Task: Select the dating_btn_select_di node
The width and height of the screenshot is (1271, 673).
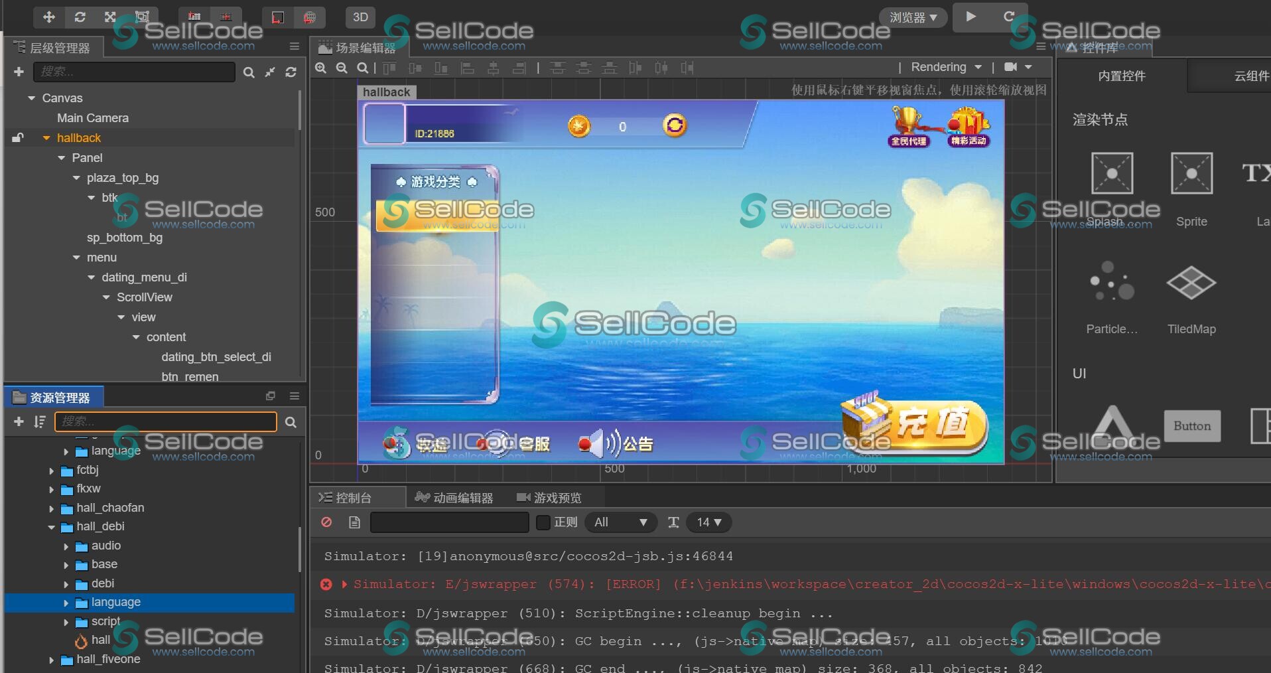Action: click(x=216, y=357)
